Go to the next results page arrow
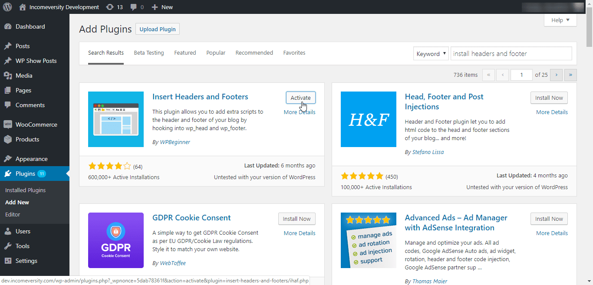The height and width of the screenshot is (285, 593). coord(556,75)
